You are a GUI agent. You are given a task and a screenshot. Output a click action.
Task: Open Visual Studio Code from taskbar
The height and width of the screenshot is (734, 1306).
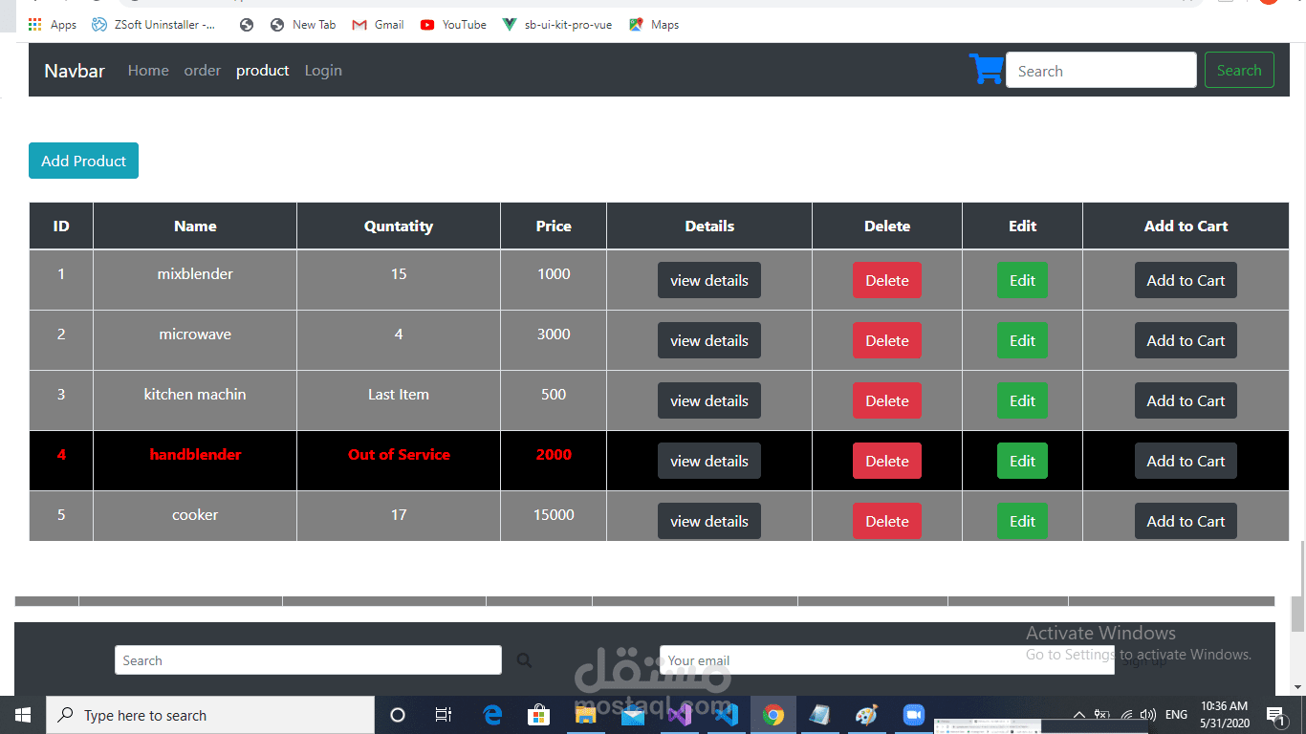click(x=727, y=715)
